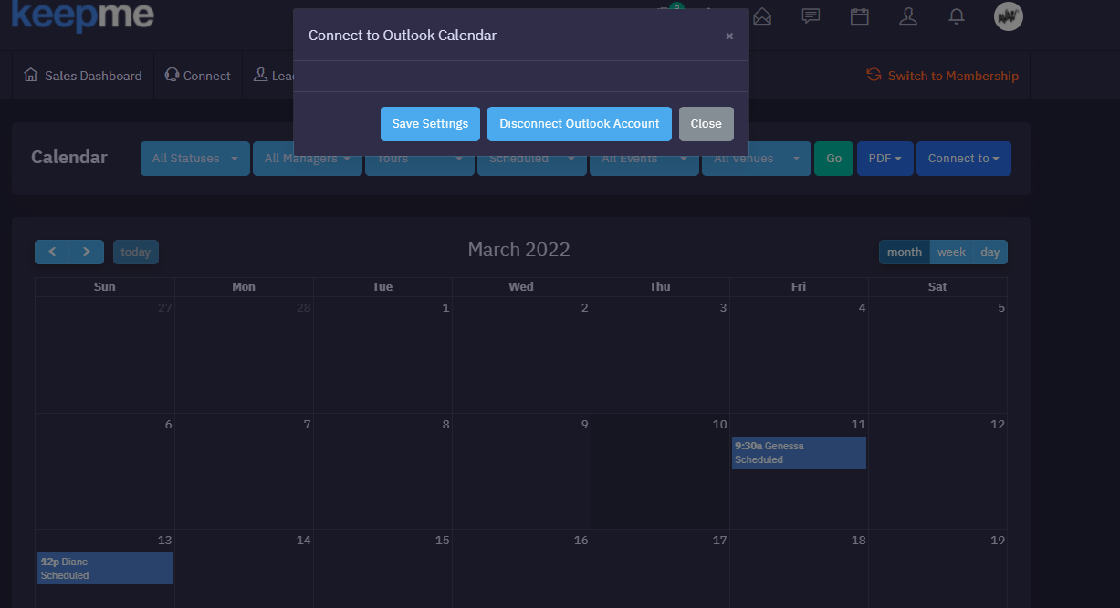Switch calendar to week view
Image resolution: width=1120 pixels, height=608 pixels.
[951, 252]
